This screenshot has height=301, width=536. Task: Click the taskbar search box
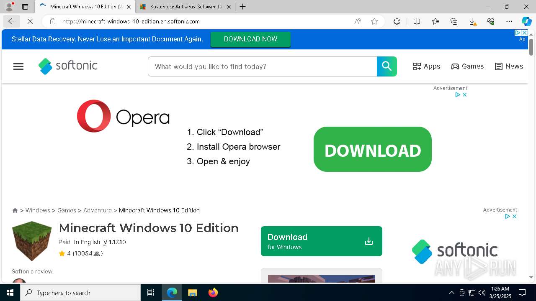point(80,293)
